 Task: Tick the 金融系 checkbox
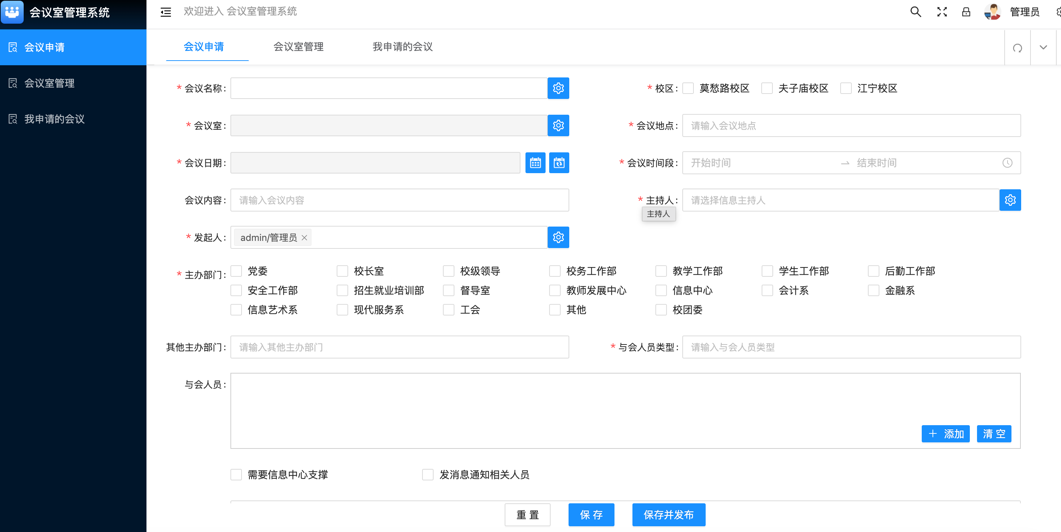click(x=874, y=290)
